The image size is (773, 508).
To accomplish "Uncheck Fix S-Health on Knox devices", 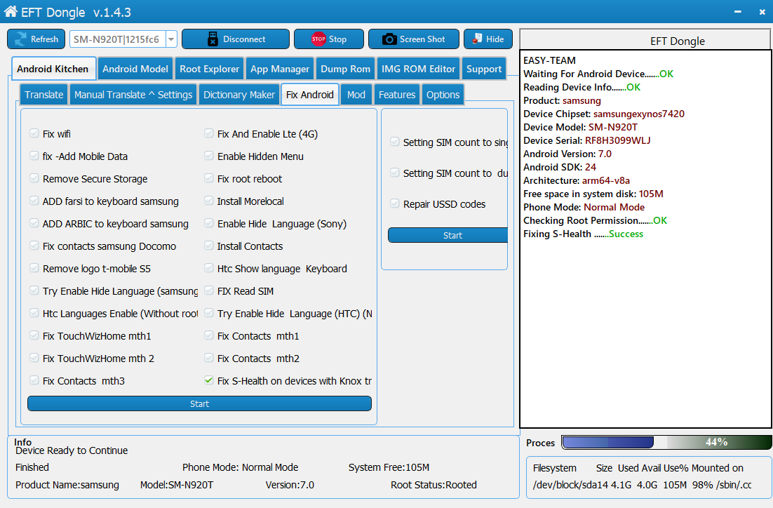I will (x=208, y=380).
